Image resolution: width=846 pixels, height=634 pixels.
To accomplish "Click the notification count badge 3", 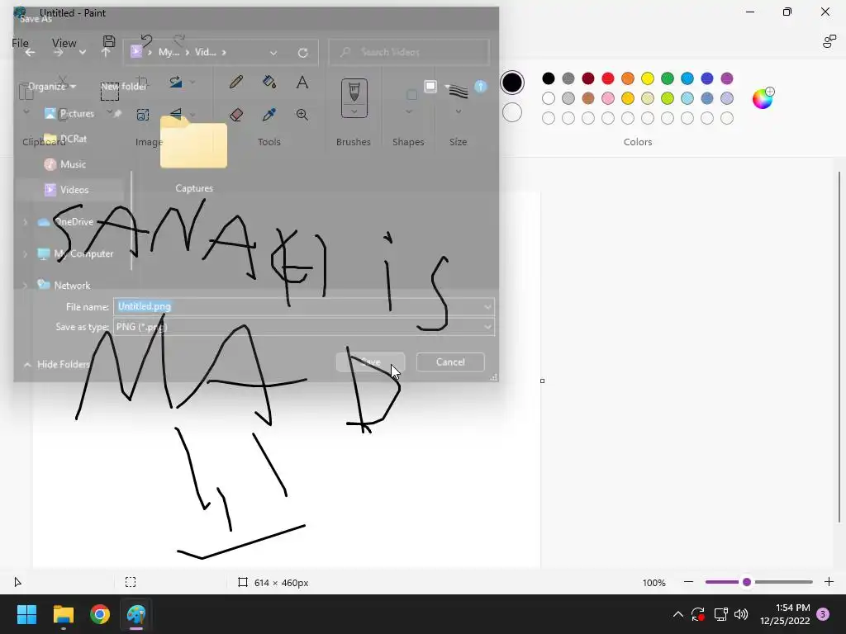I will click(x=823, y=614).
